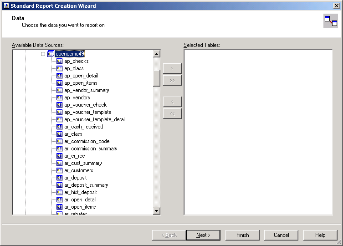Click the ar_customers table icon
343x246 pixels.
click(x=59, y=170)
